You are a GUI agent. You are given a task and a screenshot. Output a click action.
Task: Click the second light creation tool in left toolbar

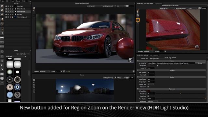point(2,10)
